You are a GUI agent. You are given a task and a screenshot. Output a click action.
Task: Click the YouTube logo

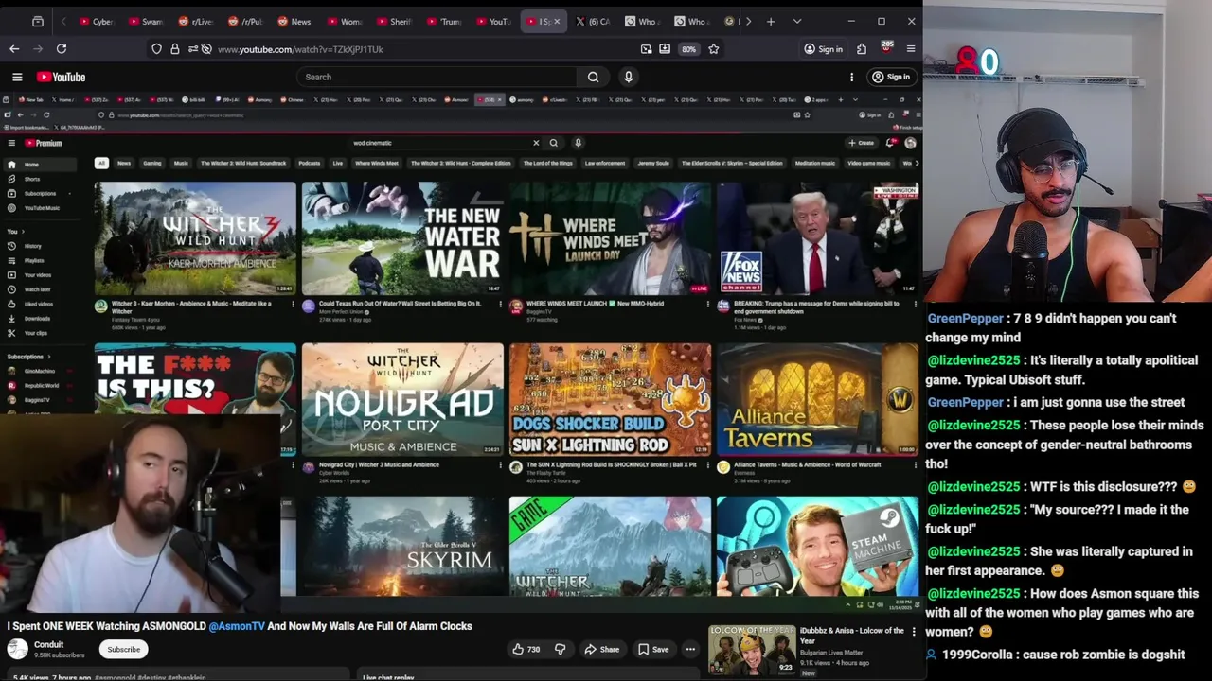[62, 78]
